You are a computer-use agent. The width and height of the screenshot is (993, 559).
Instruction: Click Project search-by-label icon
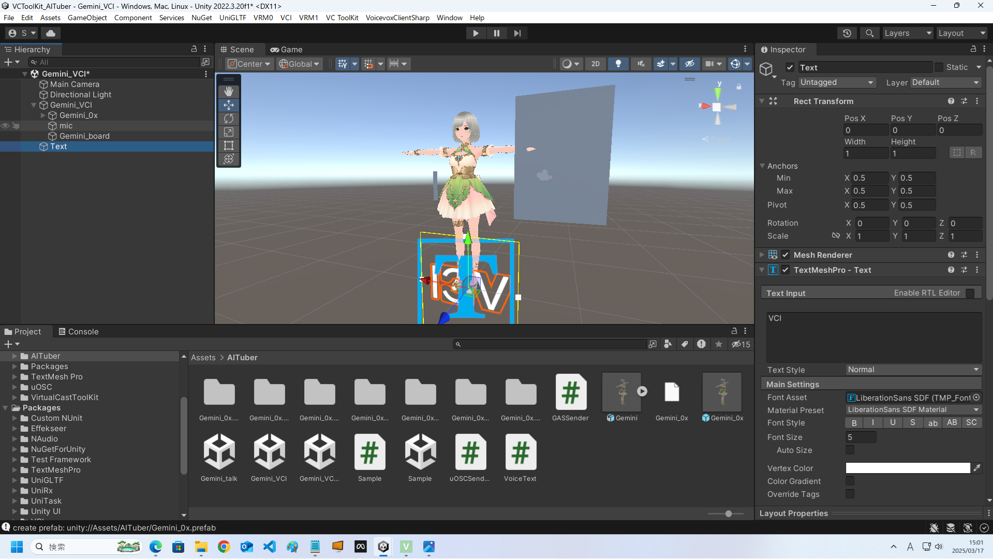pyautogui.click(x=685, y=344)
